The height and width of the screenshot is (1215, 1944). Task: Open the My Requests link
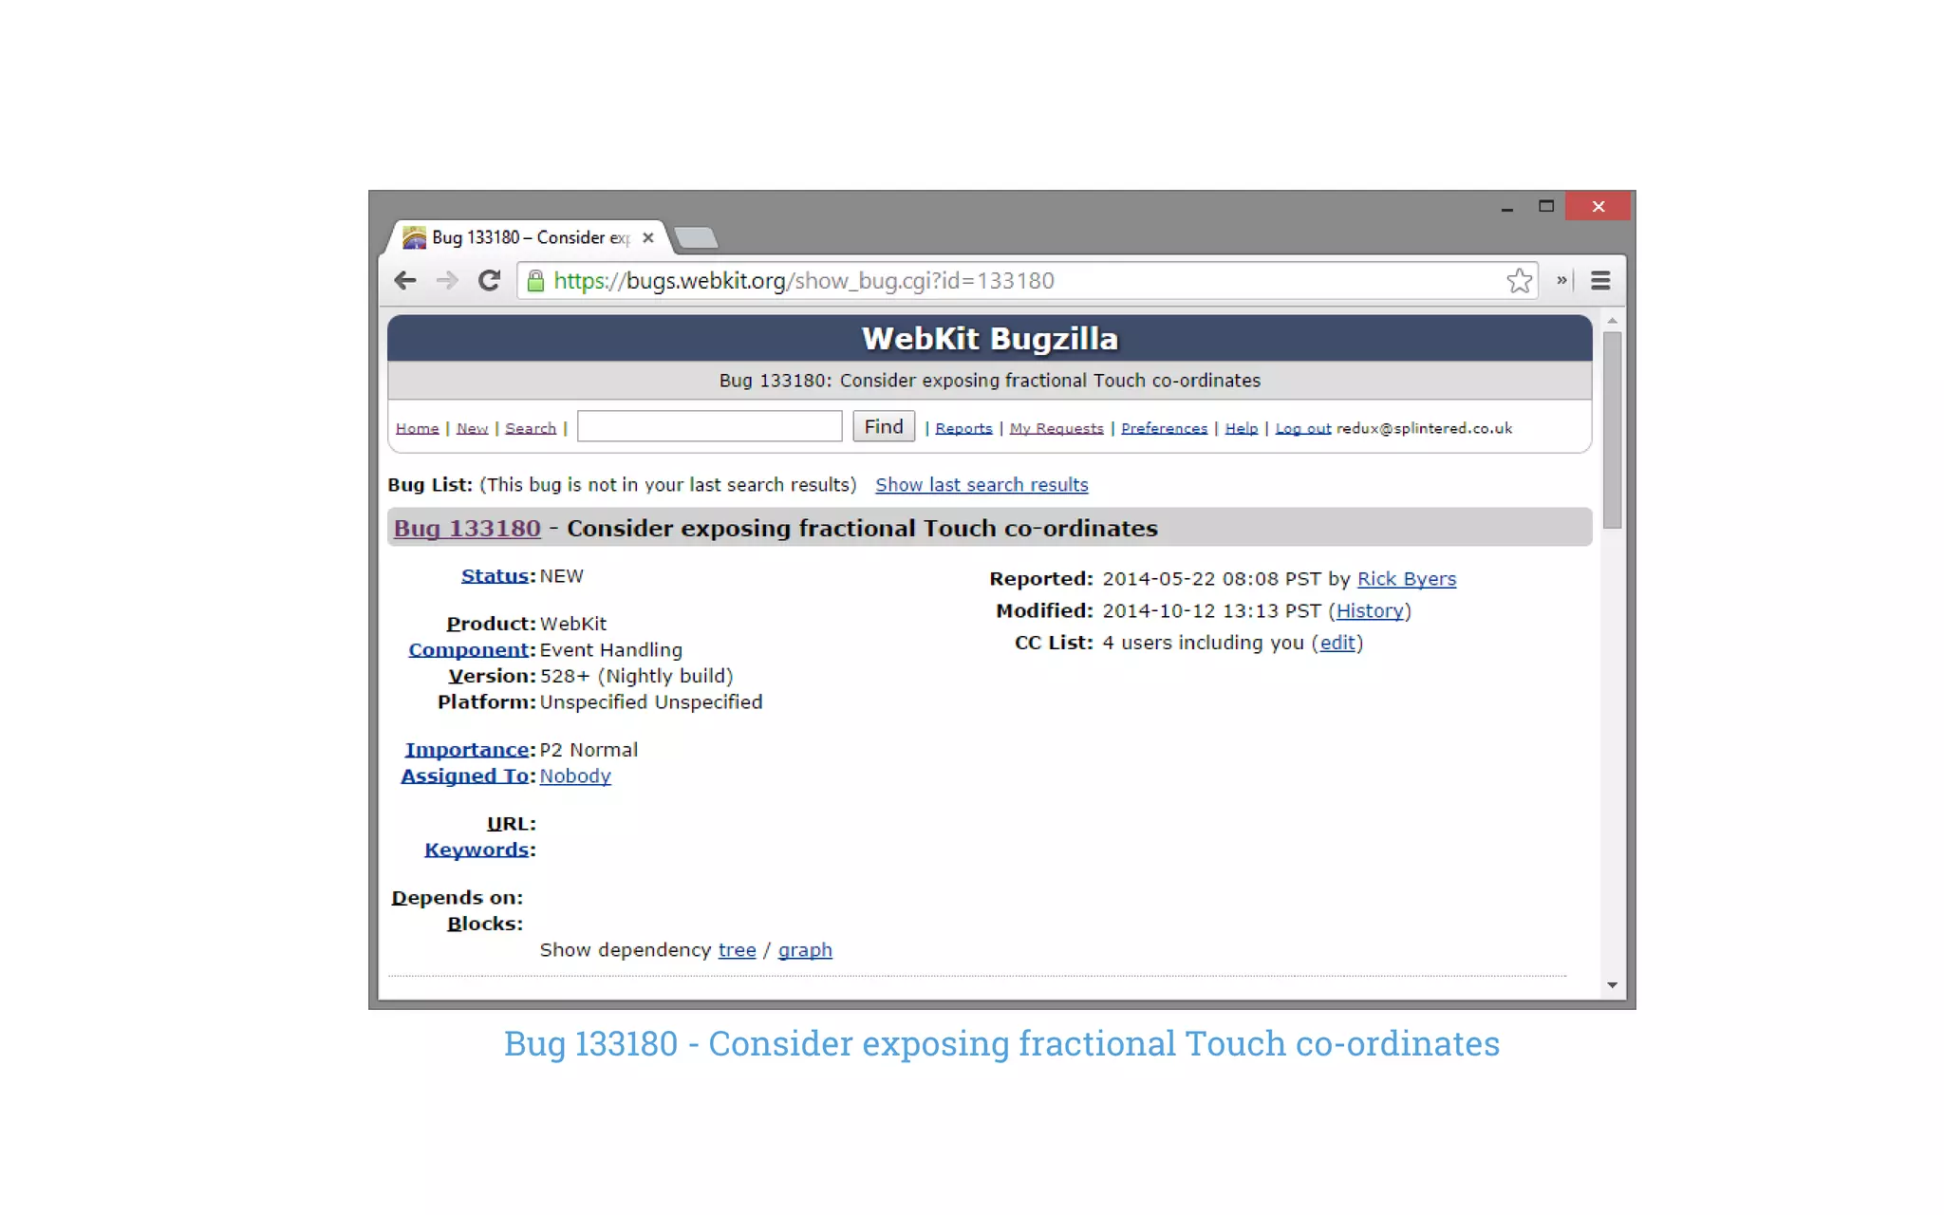click(x=1056, y=429)
